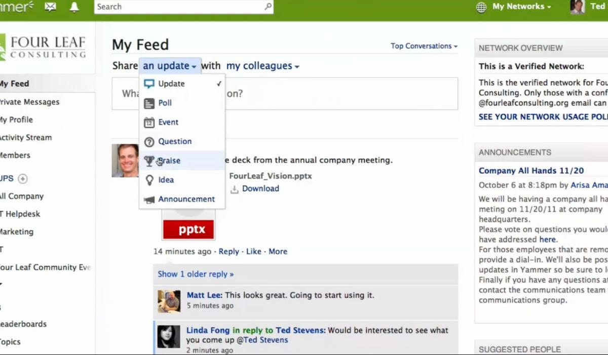Open Matt Lee's name link
Viewport: 608px width, 355px height.
coord(204,295)
